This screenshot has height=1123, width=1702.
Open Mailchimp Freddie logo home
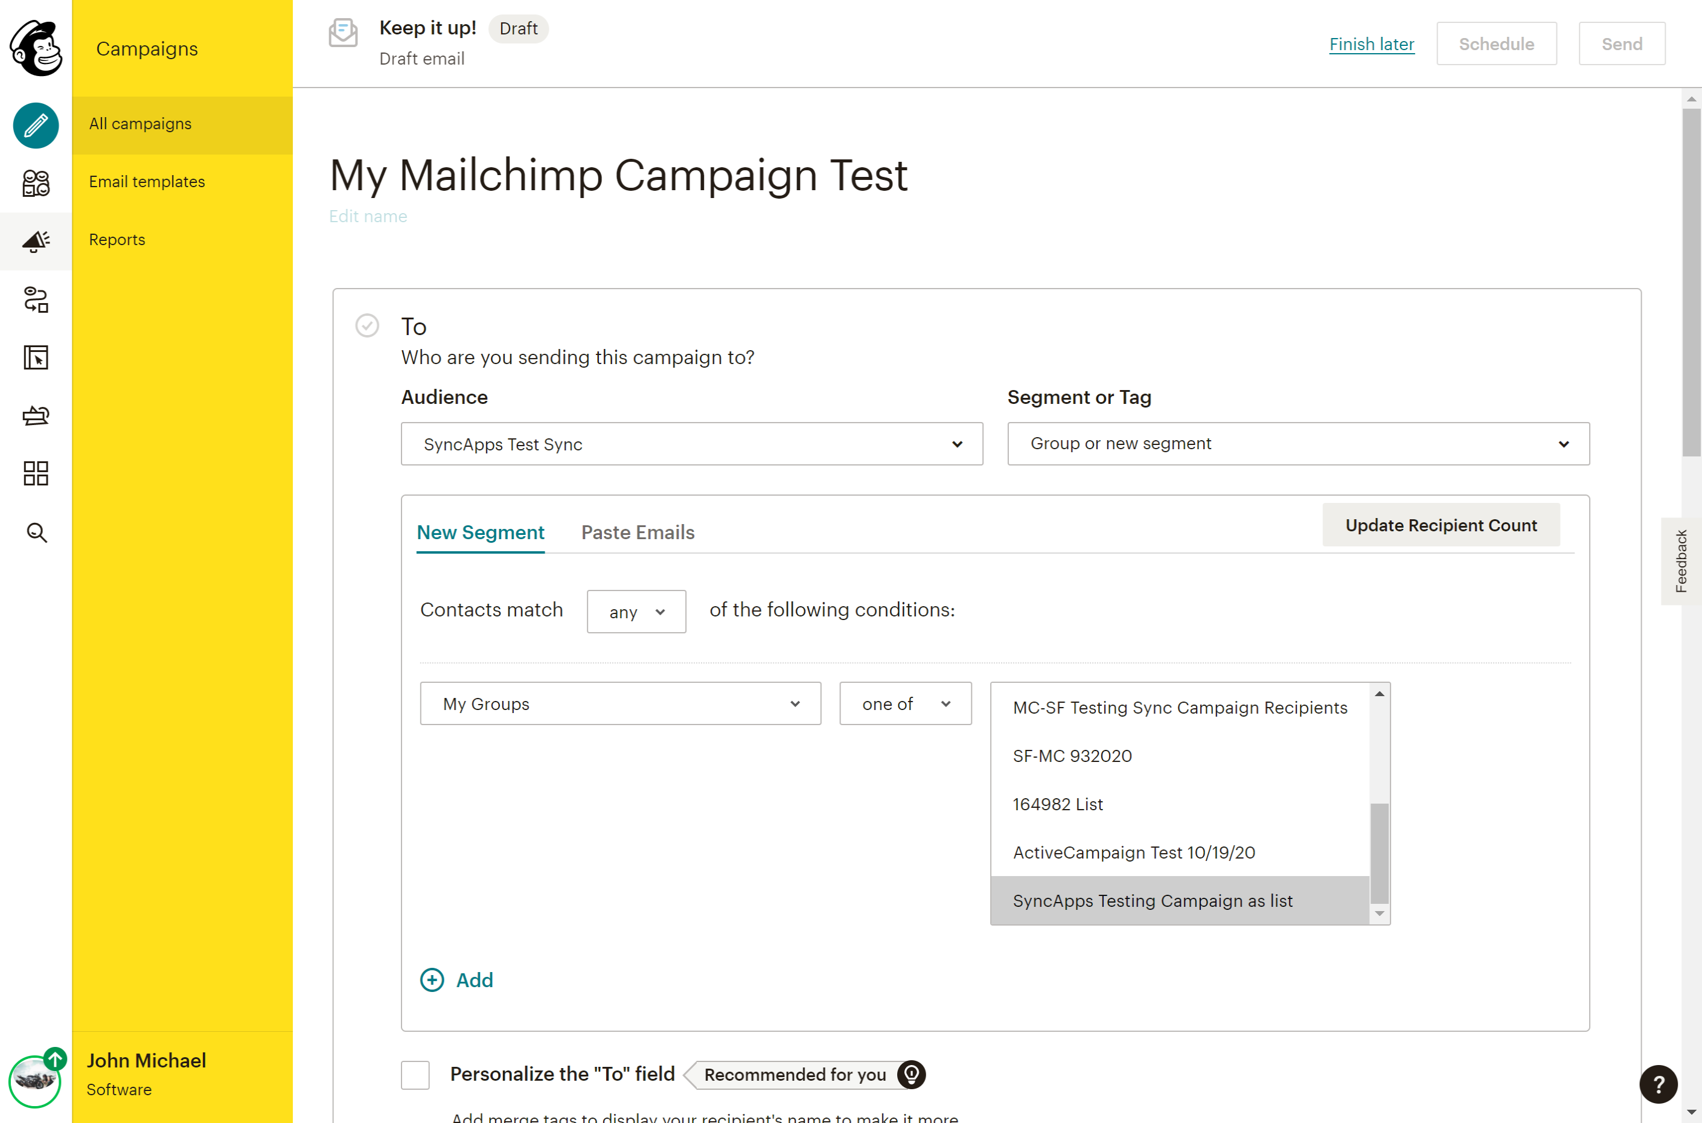pos(36,48)
